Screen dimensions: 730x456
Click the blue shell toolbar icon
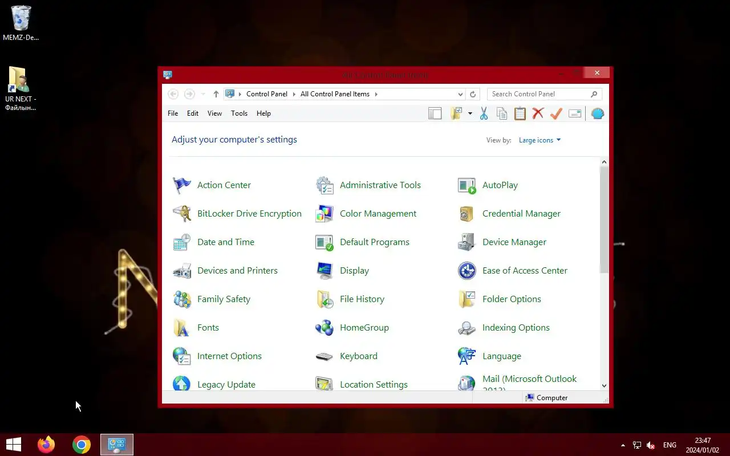pyautogui.click(x=597, y=113)
